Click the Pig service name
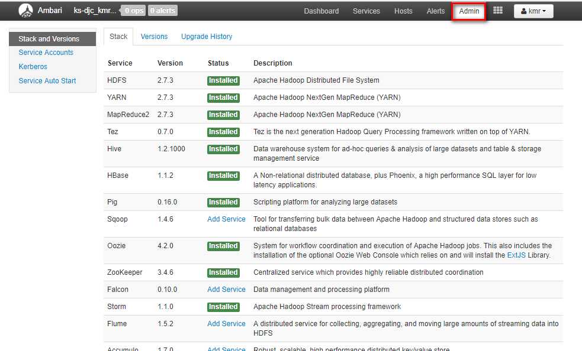Image resolution: width=582 pixels, height=351 pixels. (112, 202)
